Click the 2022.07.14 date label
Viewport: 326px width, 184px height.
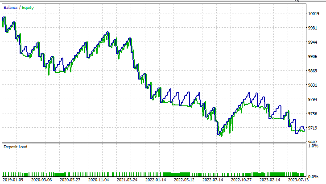213,180
